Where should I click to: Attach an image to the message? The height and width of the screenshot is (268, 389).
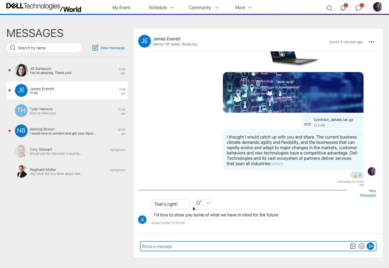click(x=353, y=246)
